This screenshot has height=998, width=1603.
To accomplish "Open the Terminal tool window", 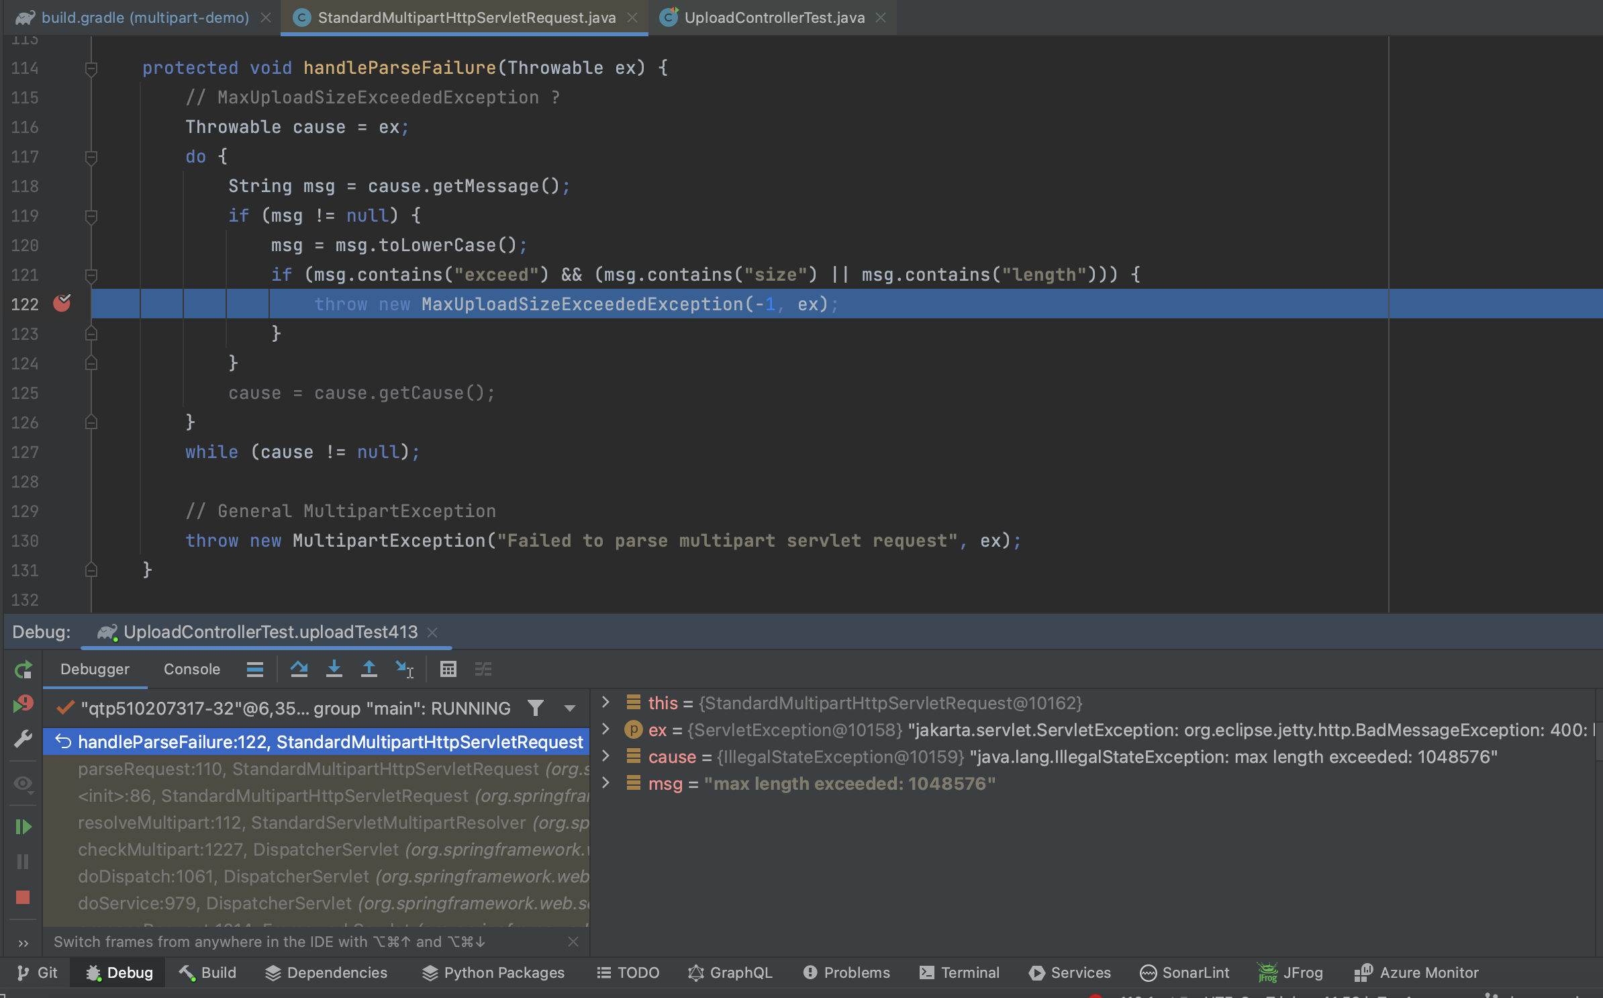I will 959,972.
